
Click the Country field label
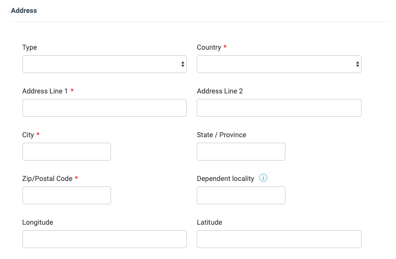209,47
